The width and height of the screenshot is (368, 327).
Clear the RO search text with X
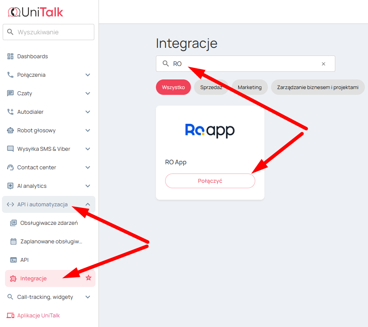(323, 64)
